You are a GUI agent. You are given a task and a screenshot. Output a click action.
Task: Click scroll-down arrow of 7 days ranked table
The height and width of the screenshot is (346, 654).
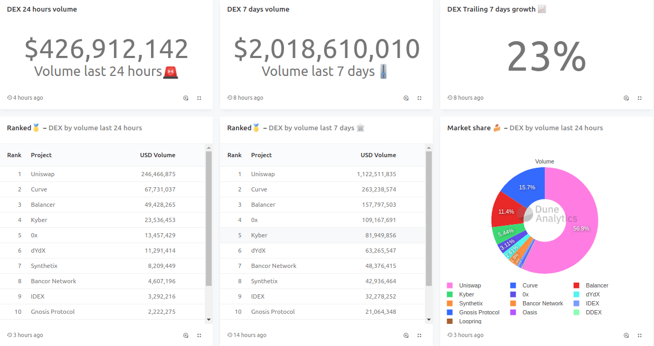point(429,319)
